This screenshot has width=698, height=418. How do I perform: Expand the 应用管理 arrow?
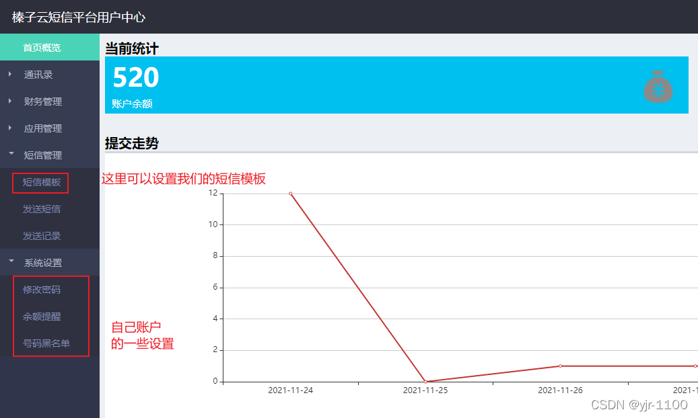point(10,128)
